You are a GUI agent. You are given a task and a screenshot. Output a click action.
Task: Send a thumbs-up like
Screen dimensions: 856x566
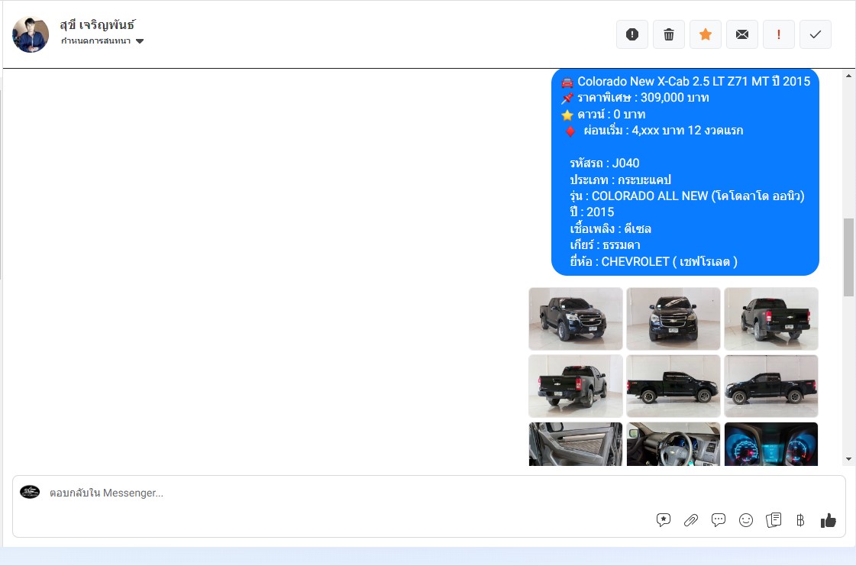(x=829, y=520)
